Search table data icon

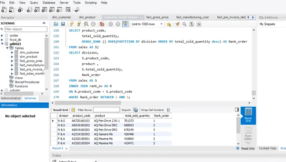pyautogui.click(x=68, y=10)
